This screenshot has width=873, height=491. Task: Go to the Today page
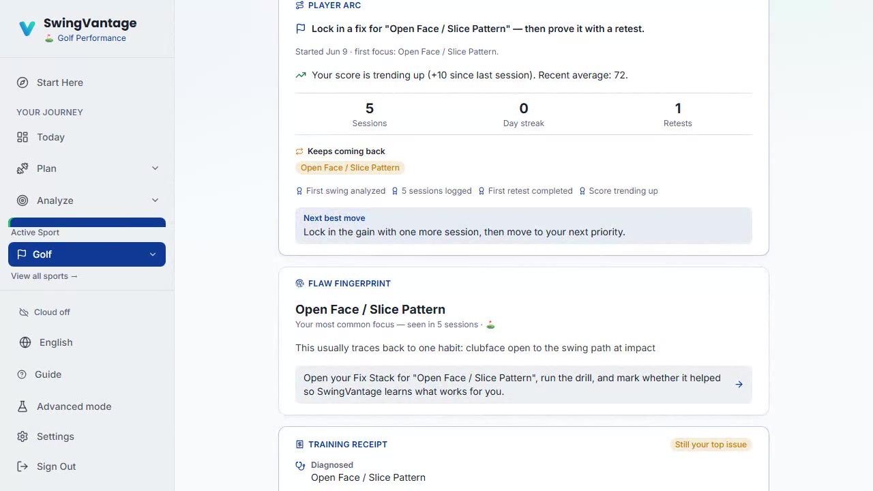click(87, 137)
